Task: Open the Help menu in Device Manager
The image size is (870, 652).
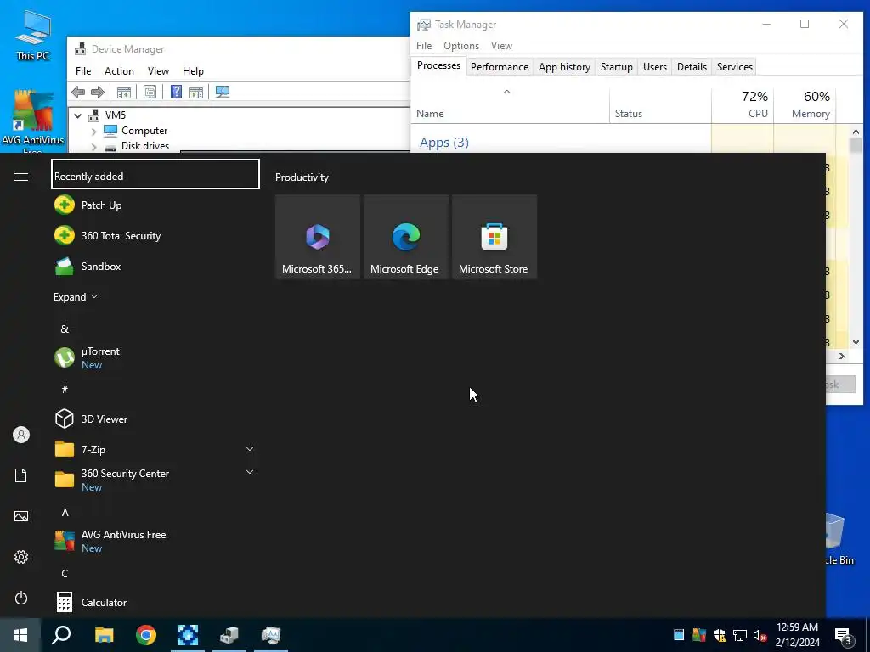Action: (x=193, y=71)
